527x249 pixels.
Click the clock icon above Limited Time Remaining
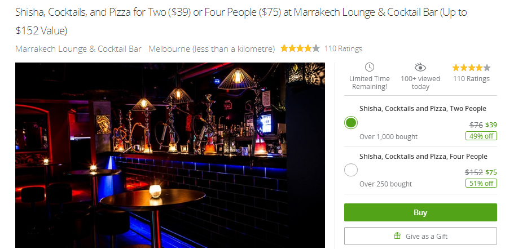point(370,67)
